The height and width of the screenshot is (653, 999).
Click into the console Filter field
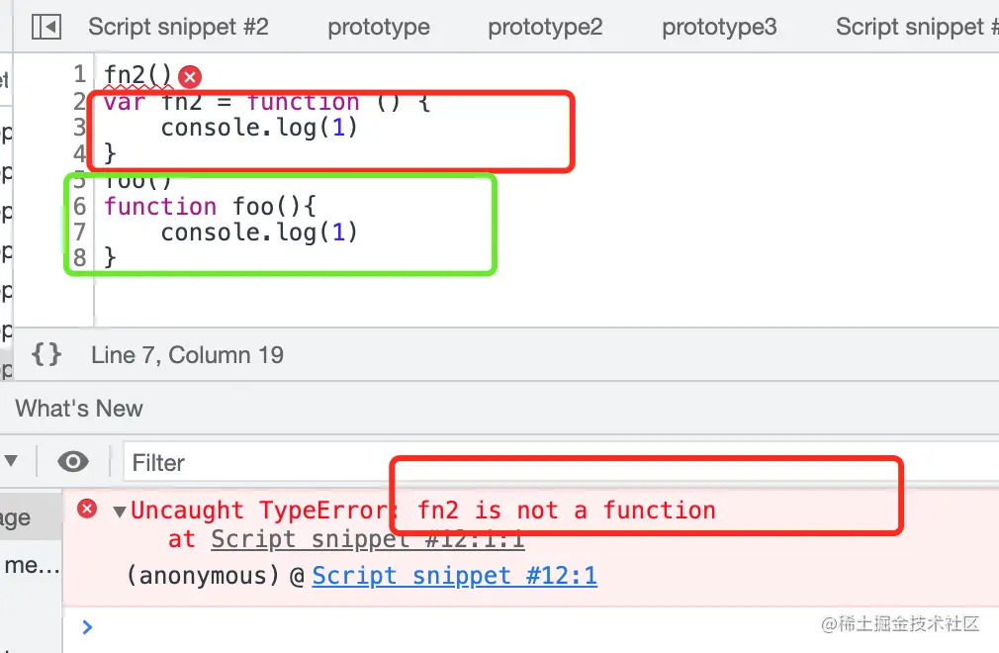coord(561,462)
